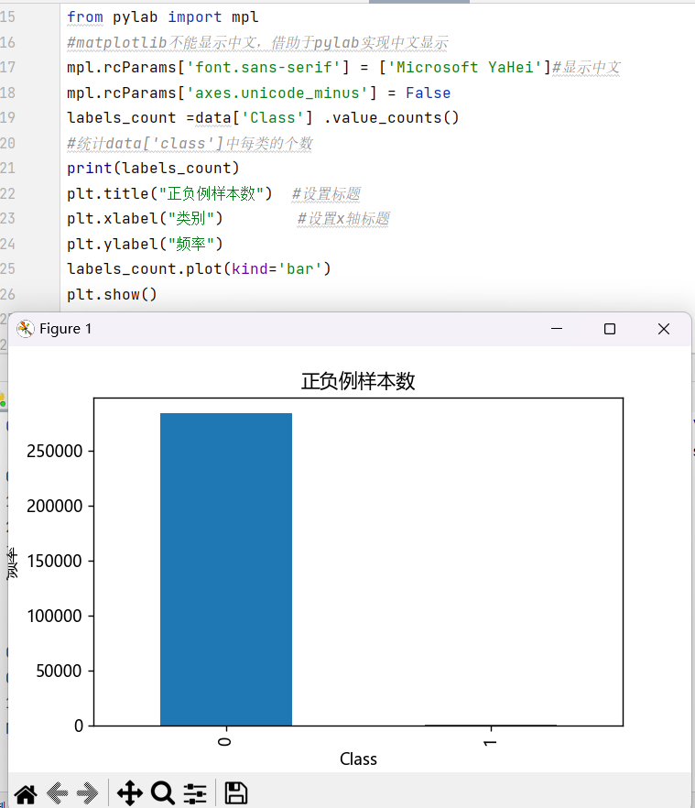Close the Figure 1 window
Image resolution: width=695 pixels, height=808 pixels.
(664, 329)
